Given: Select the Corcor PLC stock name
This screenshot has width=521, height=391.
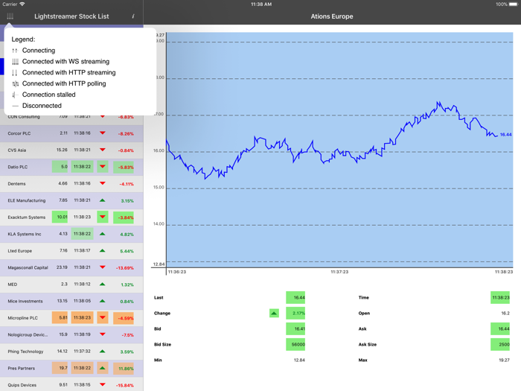Looking at the screenshot, I should pyautogui.click(x=19, y=133).
